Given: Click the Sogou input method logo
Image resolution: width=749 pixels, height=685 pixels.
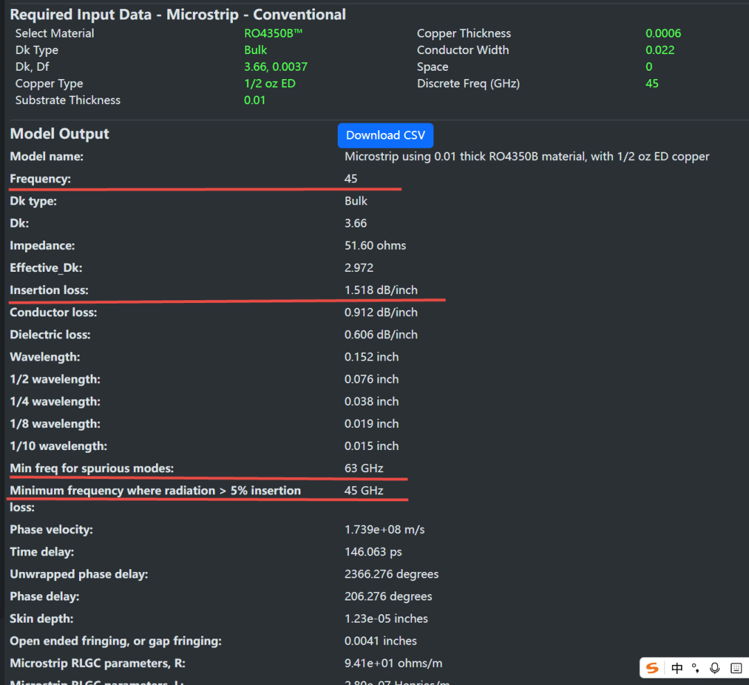Looking at the screenshot, I should click(x=652, y=668).
